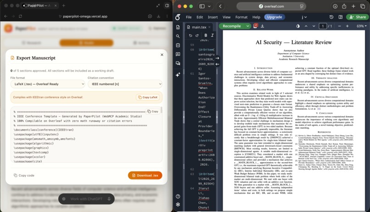Sync editor location to PDF arrow
The height and width of the screenshot is (212, 370).
[217, 58]
